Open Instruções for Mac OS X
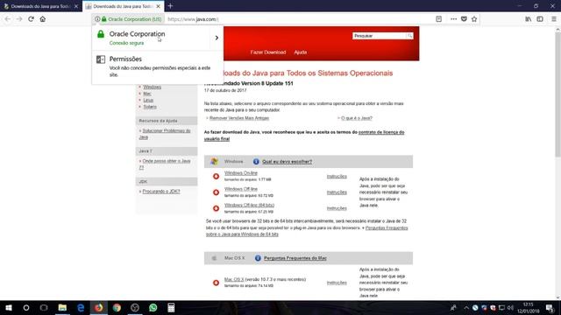 pos(337,283)
